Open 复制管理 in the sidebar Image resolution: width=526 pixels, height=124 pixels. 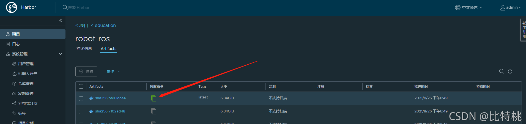pyautogui.click(x=26, y=93)
